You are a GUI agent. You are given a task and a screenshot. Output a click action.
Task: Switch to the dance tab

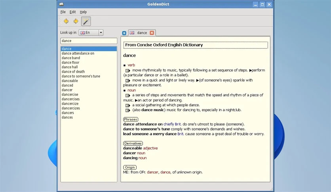[x=142, y=33]
